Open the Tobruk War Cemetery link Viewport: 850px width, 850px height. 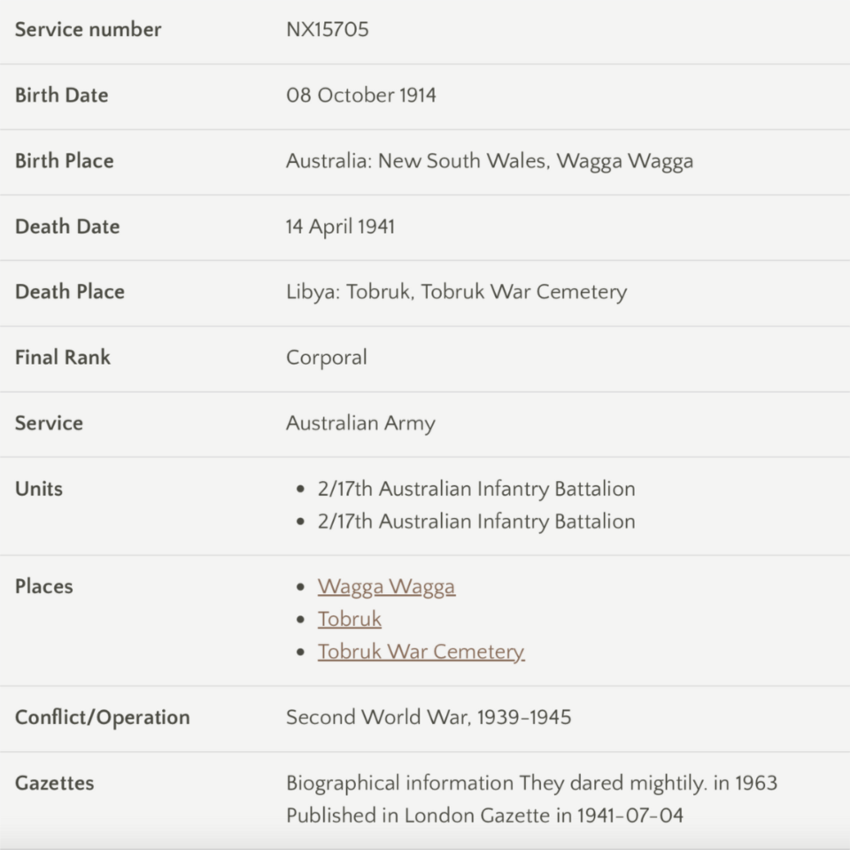421,653
